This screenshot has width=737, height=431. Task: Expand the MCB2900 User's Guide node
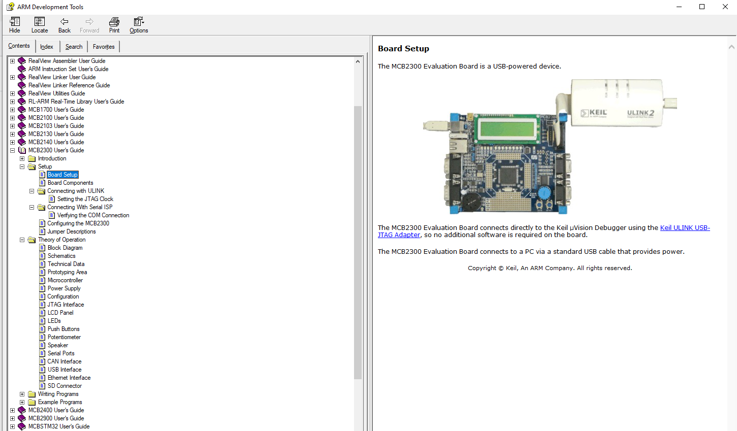[13, 418]
